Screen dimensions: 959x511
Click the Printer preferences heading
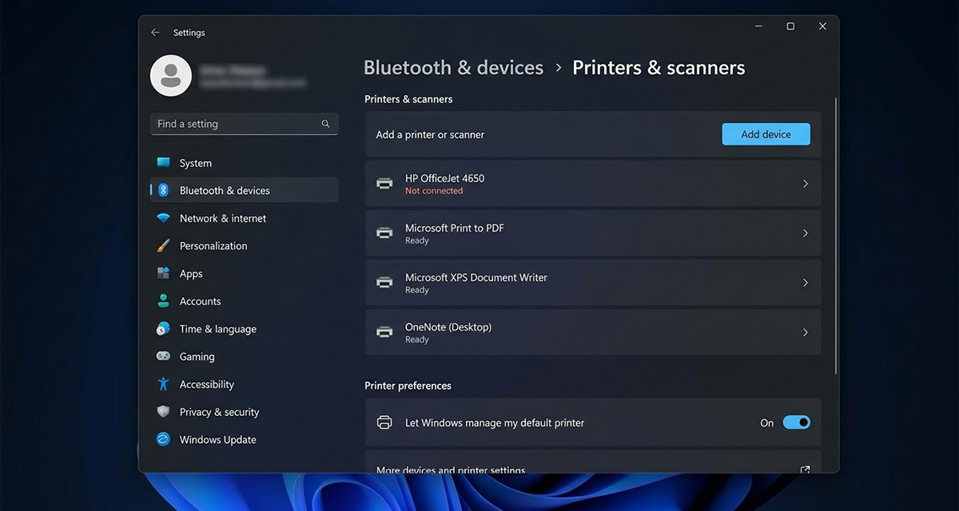(x=408, y=386)
